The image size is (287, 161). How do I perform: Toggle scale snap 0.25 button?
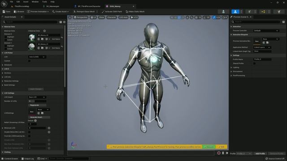pyautogui.click(x=216, y=17)
